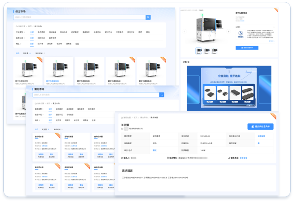The height and width of the screenshot is (202, 294).
Task: Sort 需方市场 results by 综合
Action: point(37,129)
